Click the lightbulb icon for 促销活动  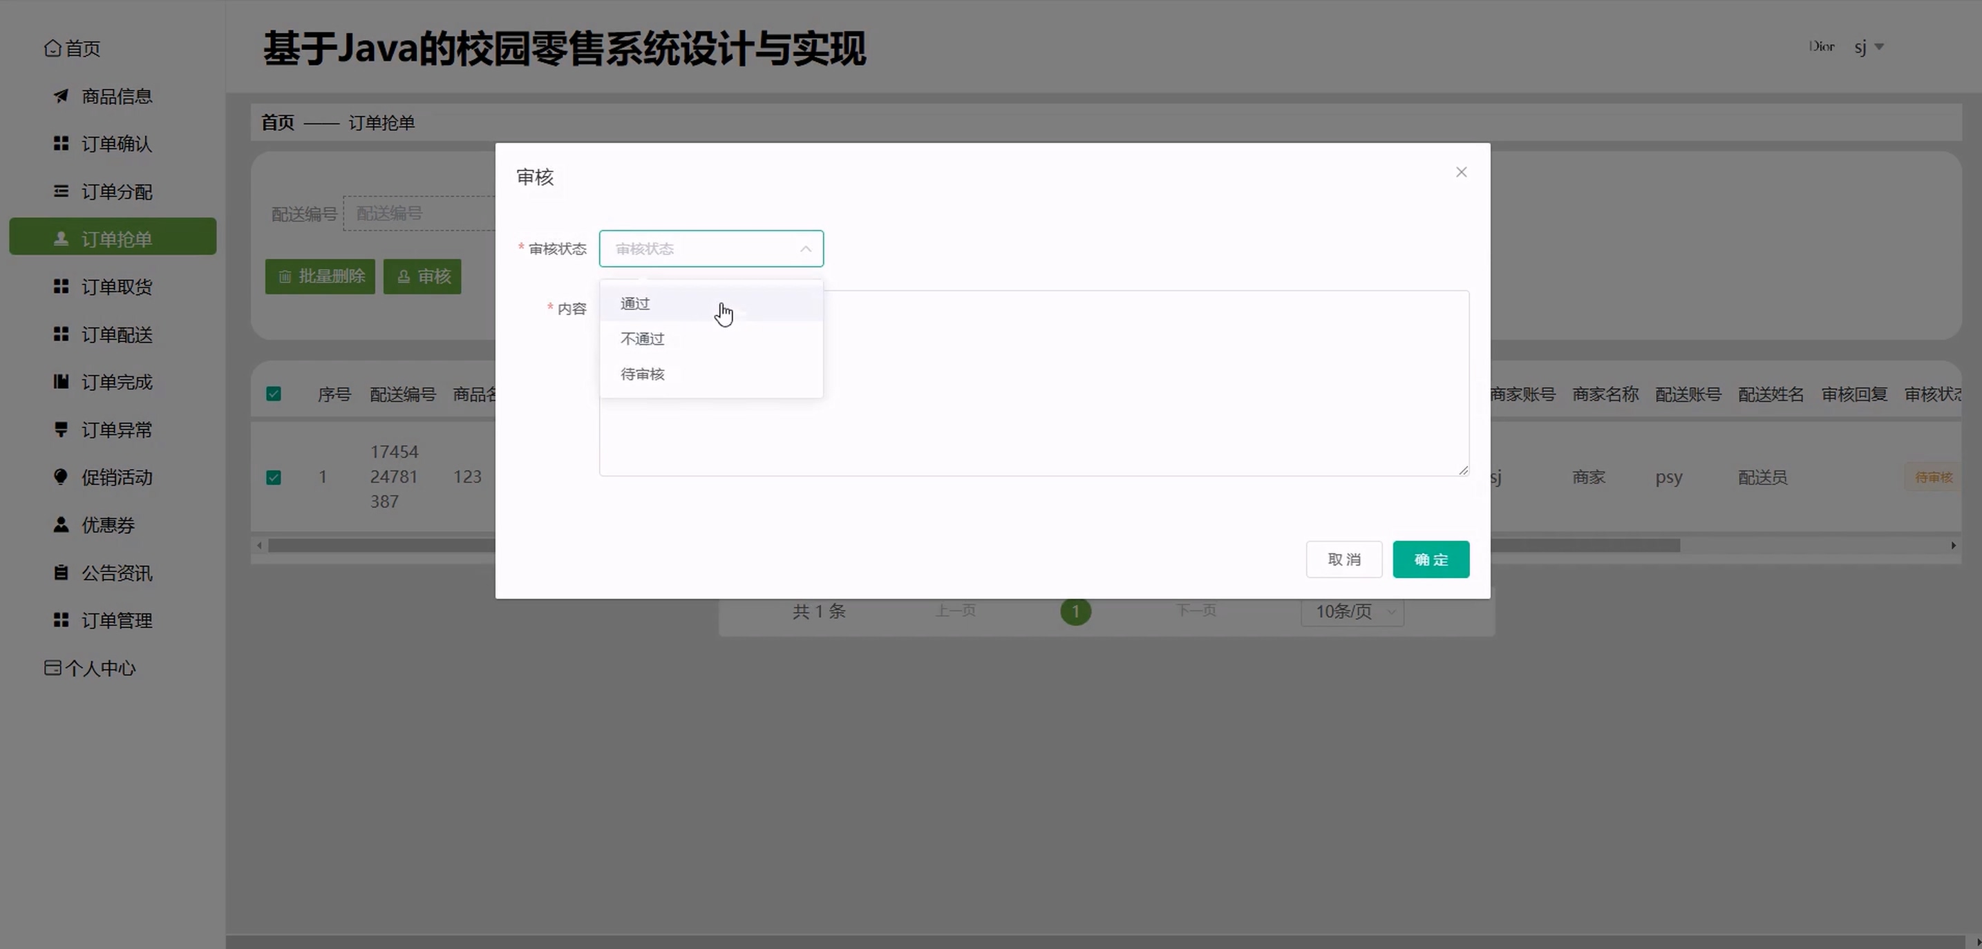tap(61, 477)
